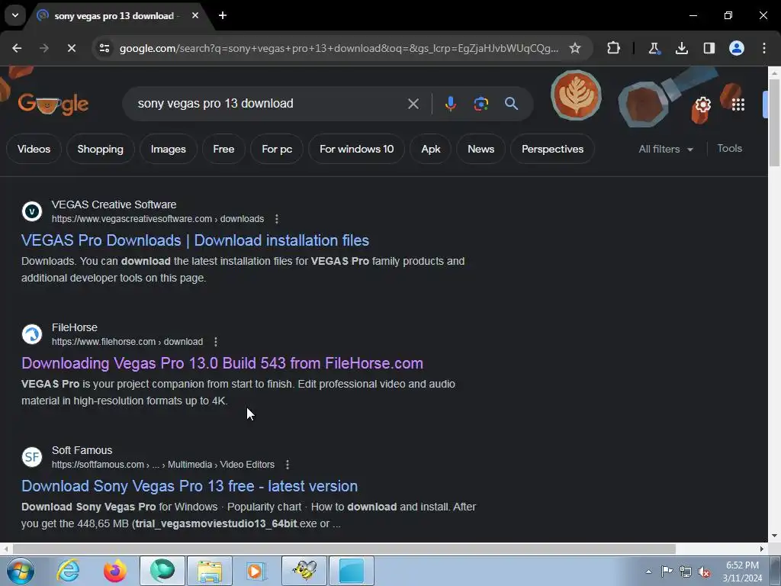This screenshot has width=781, height=586.
Task: Expand the All filters dropdown
Action: click(x=665, y=149)
